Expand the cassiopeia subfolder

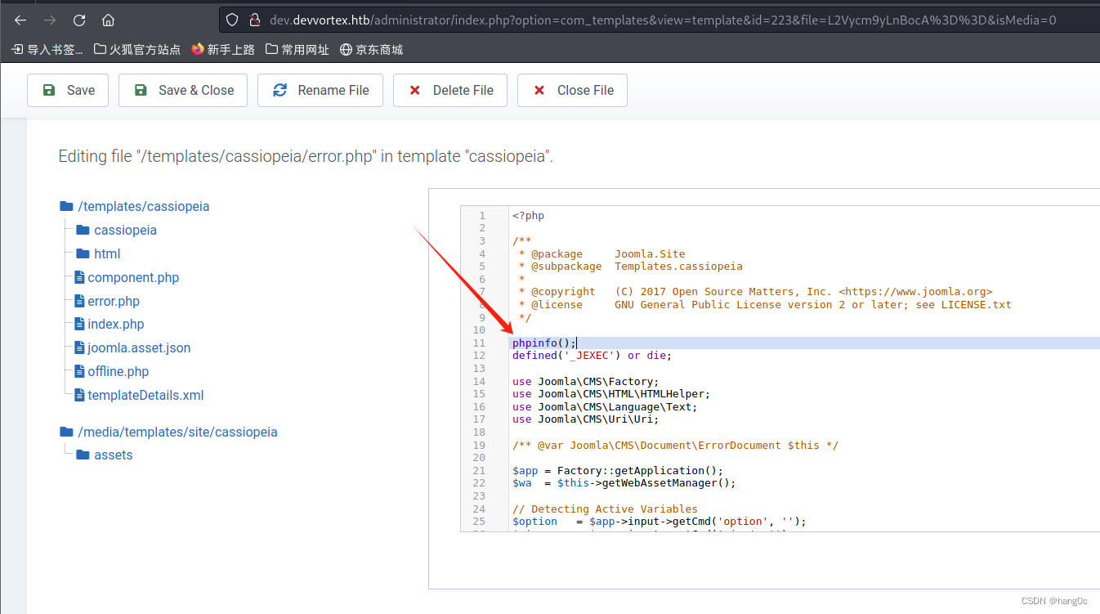click(116, 230)
